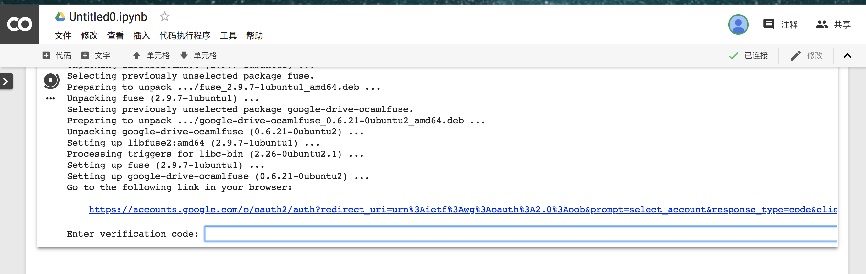This screenshot has height=274, width=866.
Task: Open the 帮助 menu
Action: pyautogui.click(x=255, y=36)
